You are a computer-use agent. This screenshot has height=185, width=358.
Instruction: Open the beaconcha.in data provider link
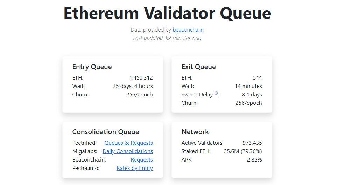point(188,30)
